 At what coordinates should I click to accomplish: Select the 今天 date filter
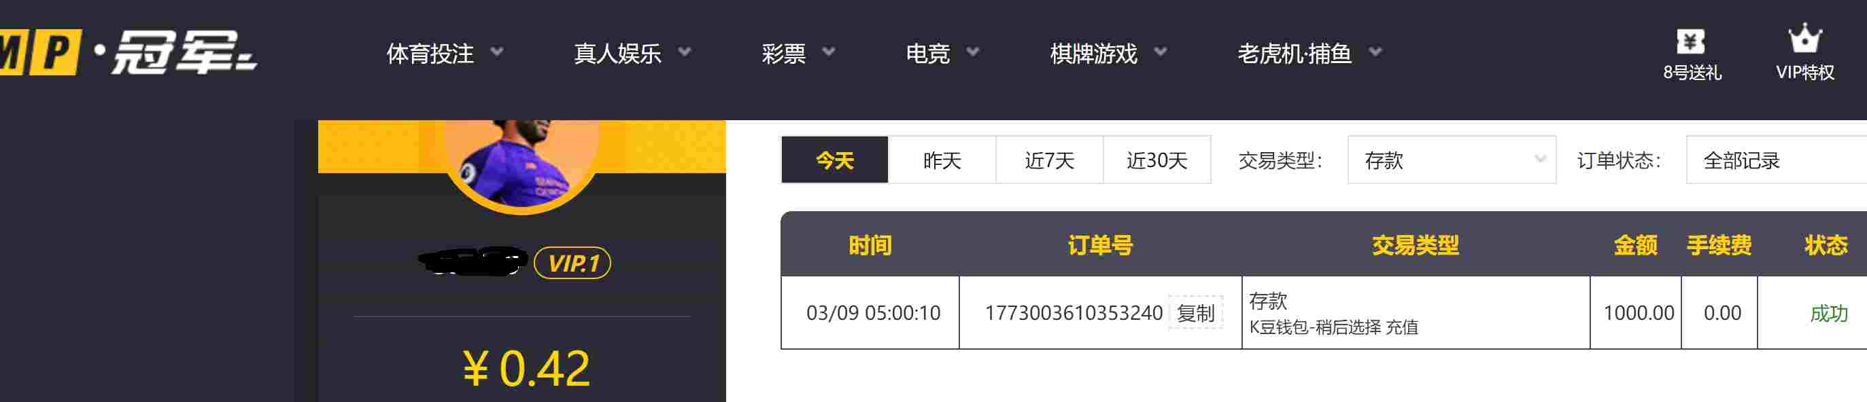835,160
